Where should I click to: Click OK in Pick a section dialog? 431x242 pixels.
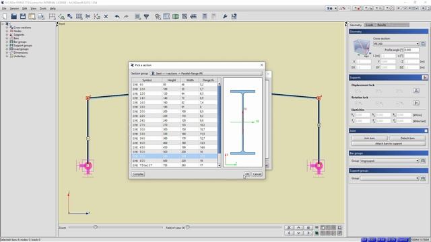pyautogui.click(x=247, y=174)
